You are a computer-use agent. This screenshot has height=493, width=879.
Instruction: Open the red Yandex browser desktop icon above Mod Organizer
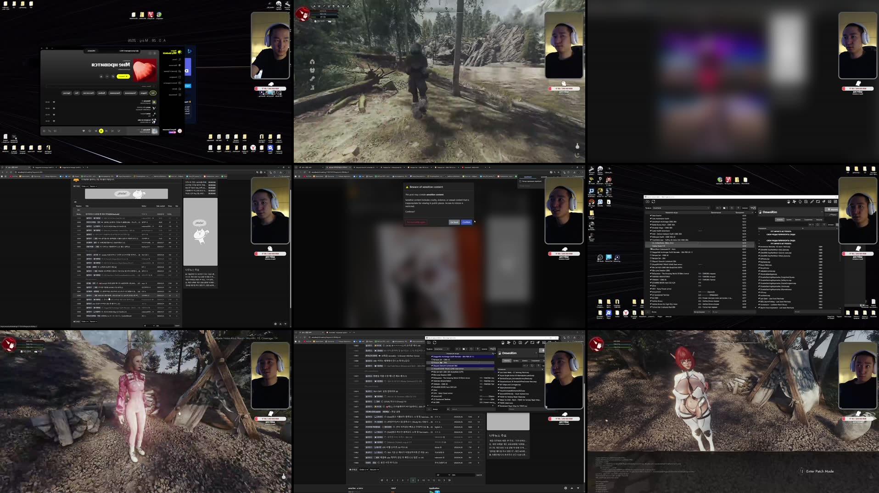pyautogui.click(x=728, y=181)
